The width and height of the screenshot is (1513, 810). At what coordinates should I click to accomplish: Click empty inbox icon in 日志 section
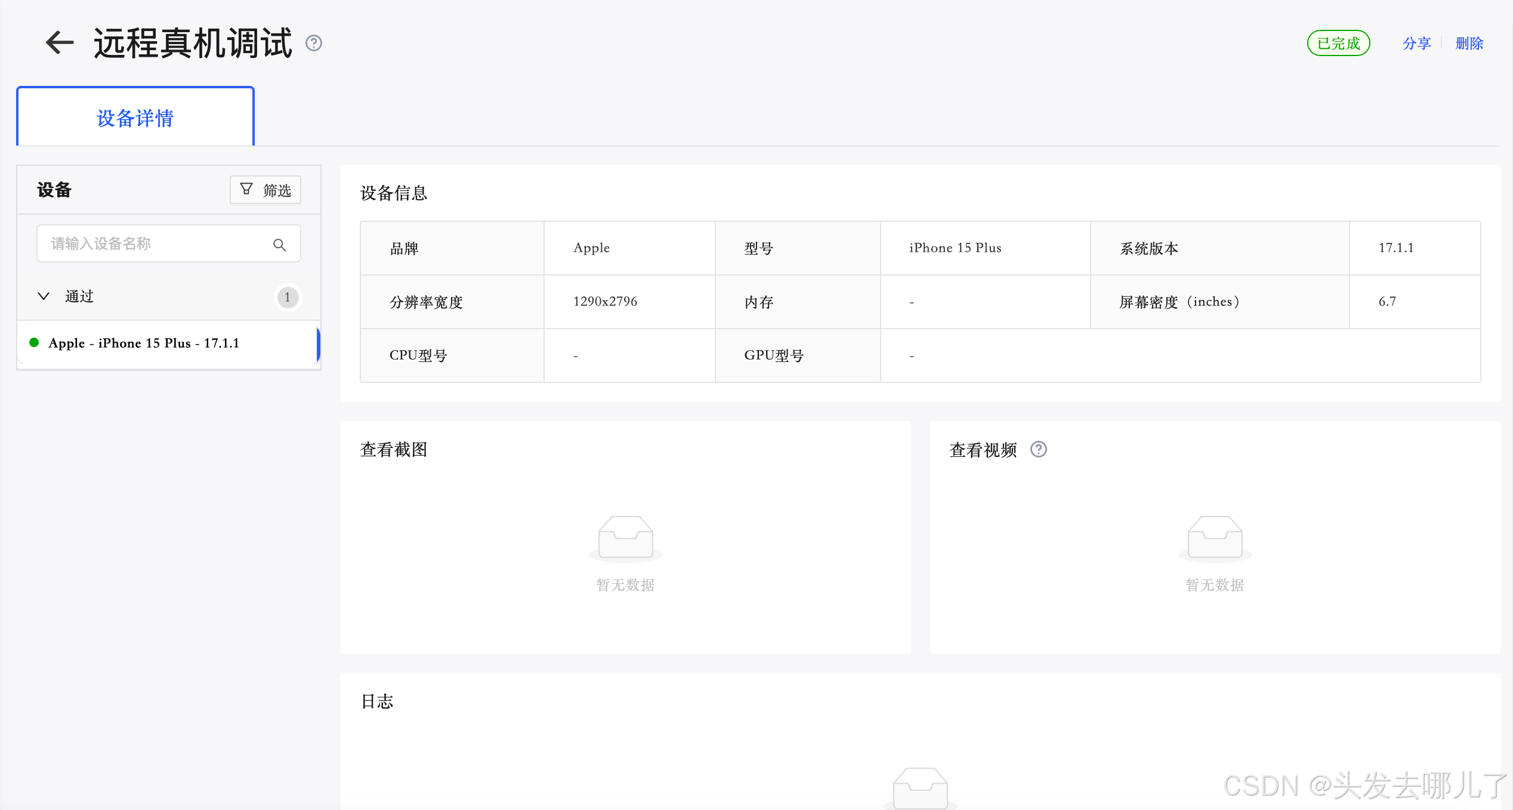[x=920, y=787]
